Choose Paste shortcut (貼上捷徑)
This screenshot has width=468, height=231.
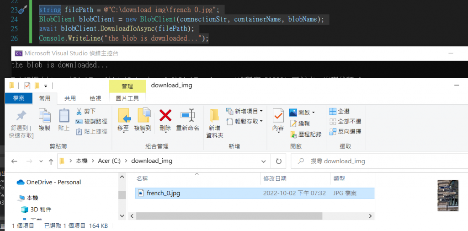tap(91, 131)
